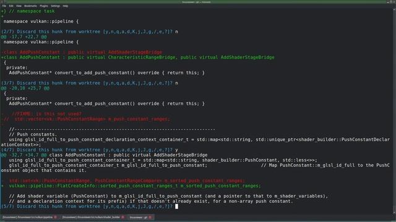Select the git terminal tab
This screenshot has height=222, width=396.
tap(140, 217)
